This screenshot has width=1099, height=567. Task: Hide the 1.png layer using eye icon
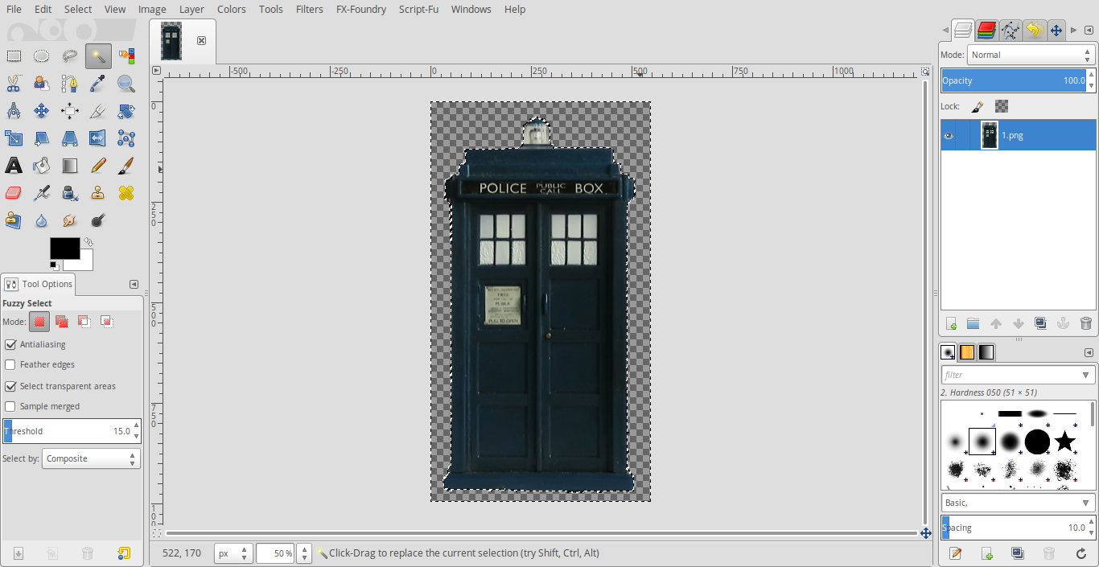(949, 135)
